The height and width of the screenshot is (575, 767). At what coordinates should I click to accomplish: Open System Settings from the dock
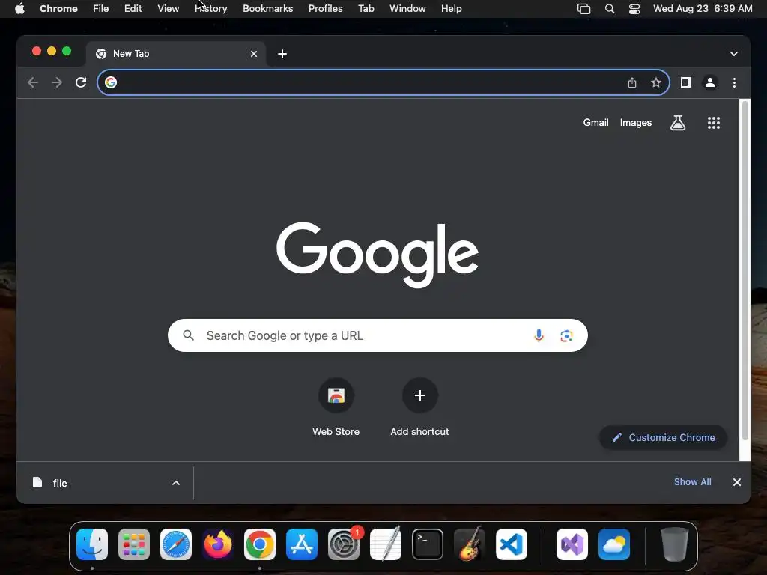tap(343, 544)
